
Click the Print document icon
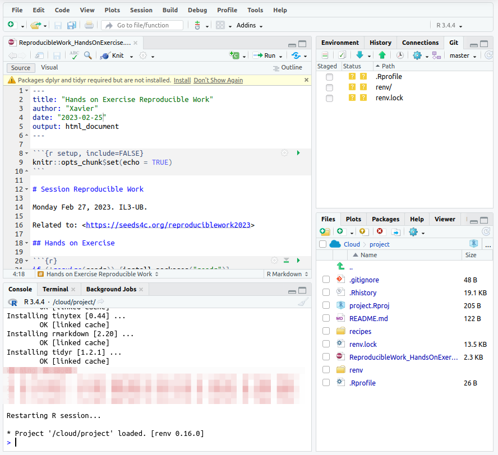coord(89,25)
